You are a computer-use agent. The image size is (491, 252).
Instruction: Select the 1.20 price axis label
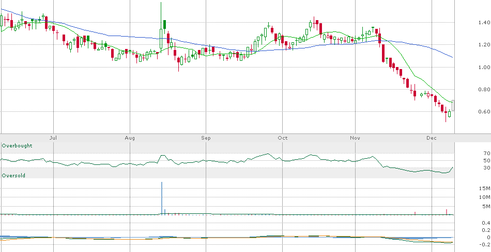click(484, 45)
